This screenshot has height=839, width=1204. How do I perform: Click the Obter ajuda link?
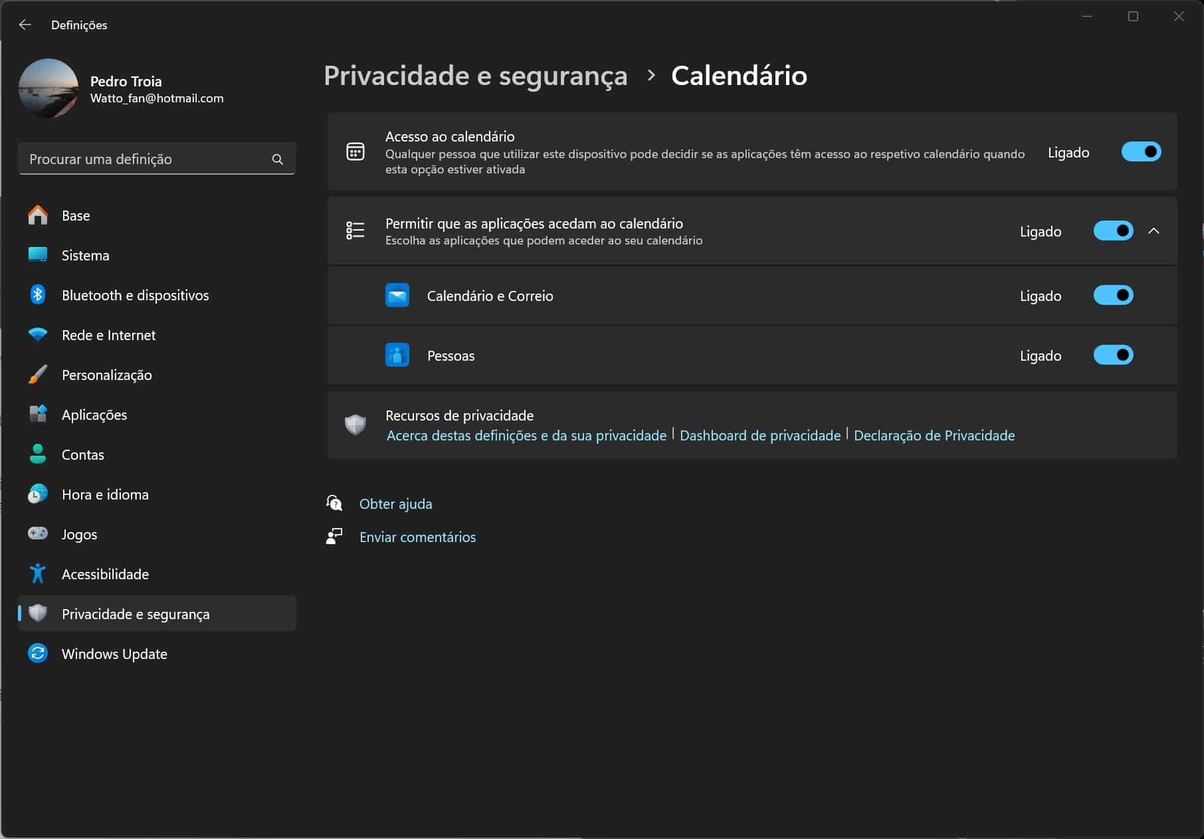395,504
